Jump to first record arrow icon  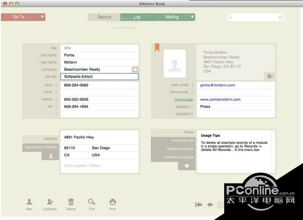coord(198,204)
